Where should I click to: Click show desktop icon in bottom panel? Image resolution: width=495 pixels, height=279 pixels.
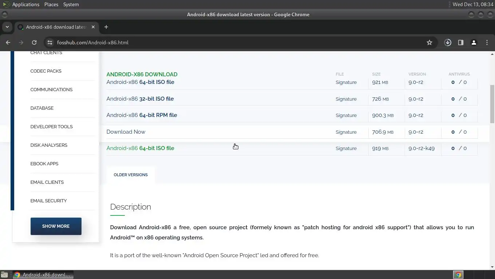(4, 275)
